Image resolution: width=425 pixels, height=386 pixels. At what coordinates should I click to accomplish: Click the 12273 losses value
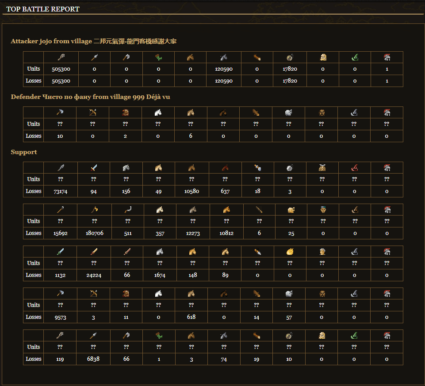click(x=193, y=233)
